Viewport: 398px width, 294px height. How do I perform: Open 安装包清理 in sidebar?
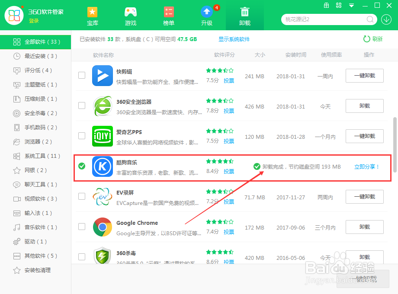pyautogui.click(x=35, y=270)
